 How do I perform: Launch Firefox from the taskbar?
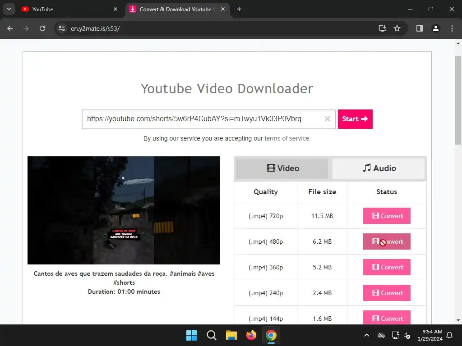tap(251, 335)
